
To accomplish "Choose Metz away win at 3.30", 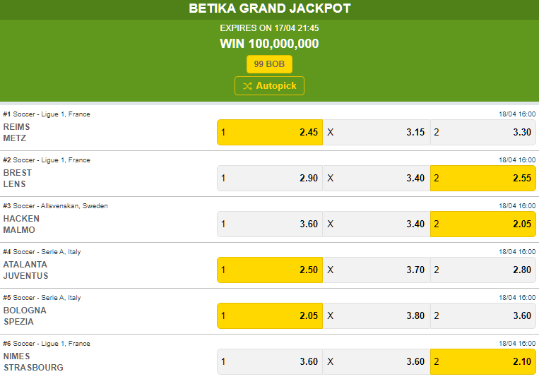I will [482, 132].
